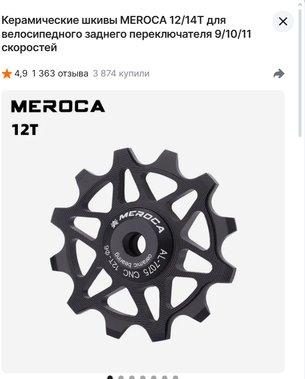Click the orange rating star icon

[7, 74]
